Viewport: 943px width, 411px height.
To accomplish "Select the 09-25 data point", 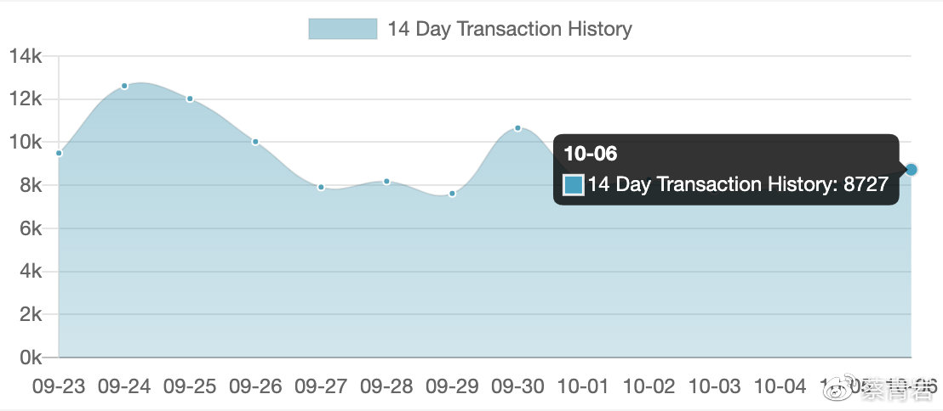I will (x=190, y=99).
